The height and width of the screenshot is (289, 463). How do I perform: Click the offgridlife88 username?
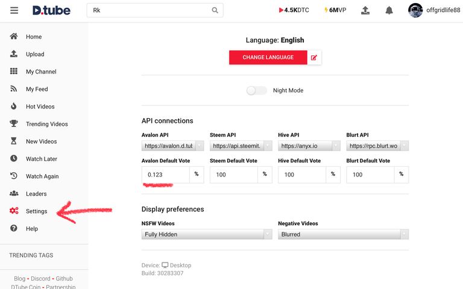443,10
